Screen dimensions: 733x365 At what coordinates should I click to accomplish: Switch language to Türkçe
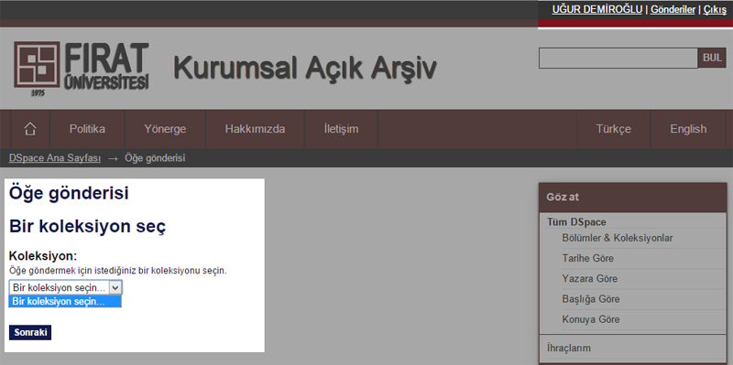tap(613, 129)
